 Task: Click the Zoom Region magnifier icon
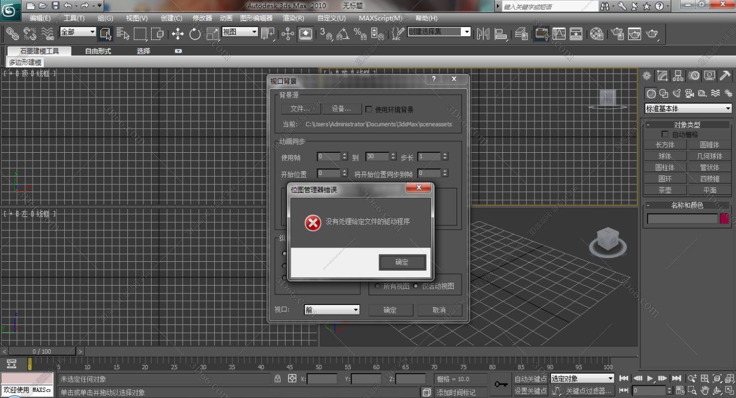(692, 390)
